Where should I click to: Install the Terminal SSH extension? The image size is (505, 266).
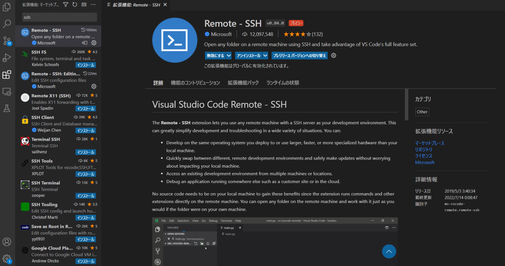[86, 152]
